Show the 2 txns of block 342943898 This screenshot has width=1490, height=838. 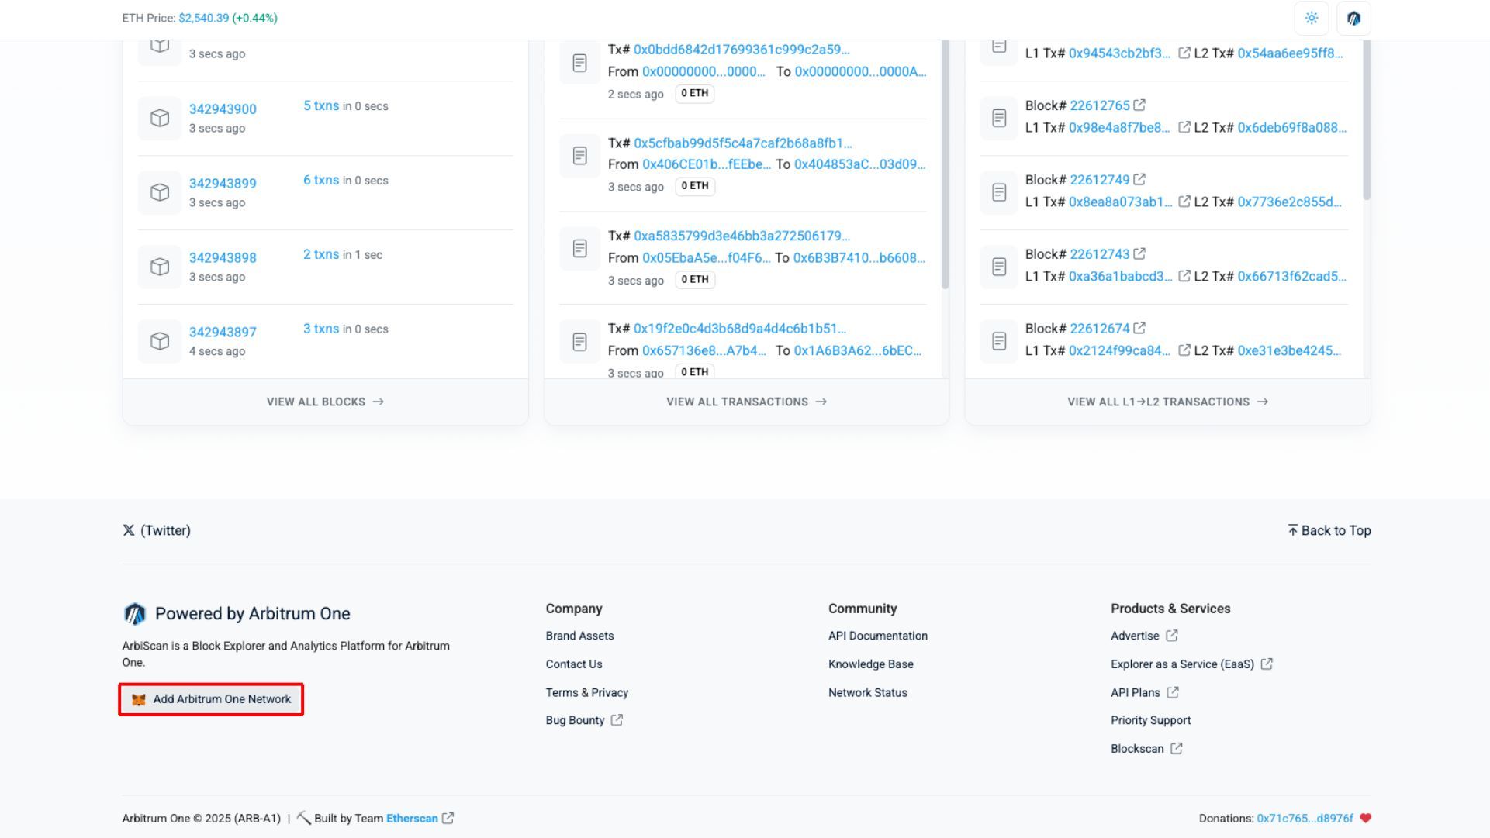click(321, 254)
